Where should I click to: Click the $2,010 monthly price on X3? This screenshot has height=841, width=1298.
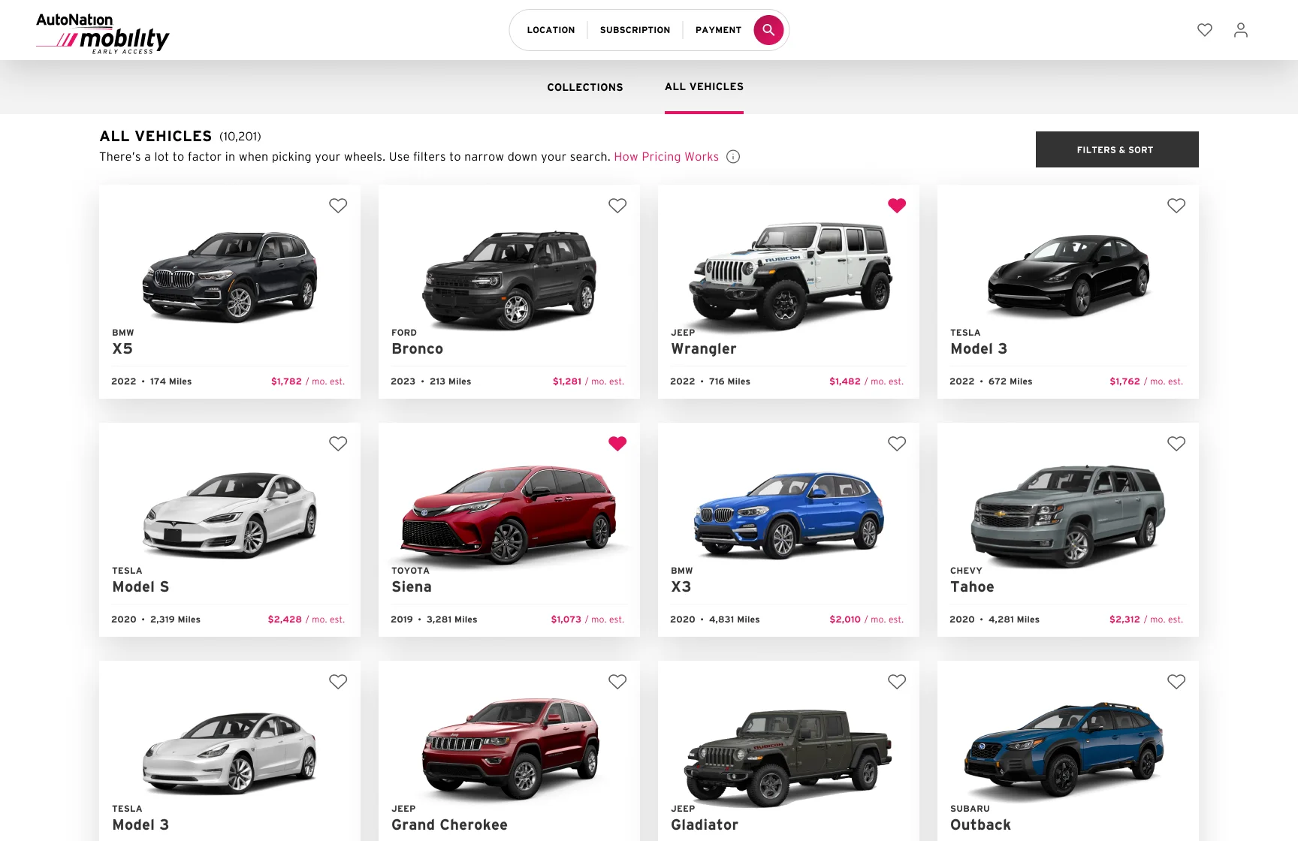[845, 619]
